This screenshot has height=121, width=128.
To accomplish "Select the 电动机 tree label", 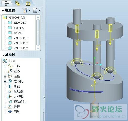I will [18, 81].
